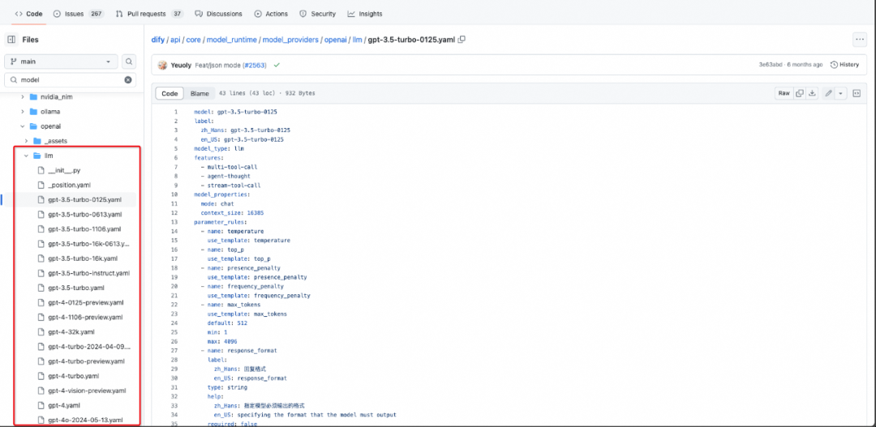Click the openai breadcrumb link
The height and width of the screenshot is (427, 876).
pos(336,40)
